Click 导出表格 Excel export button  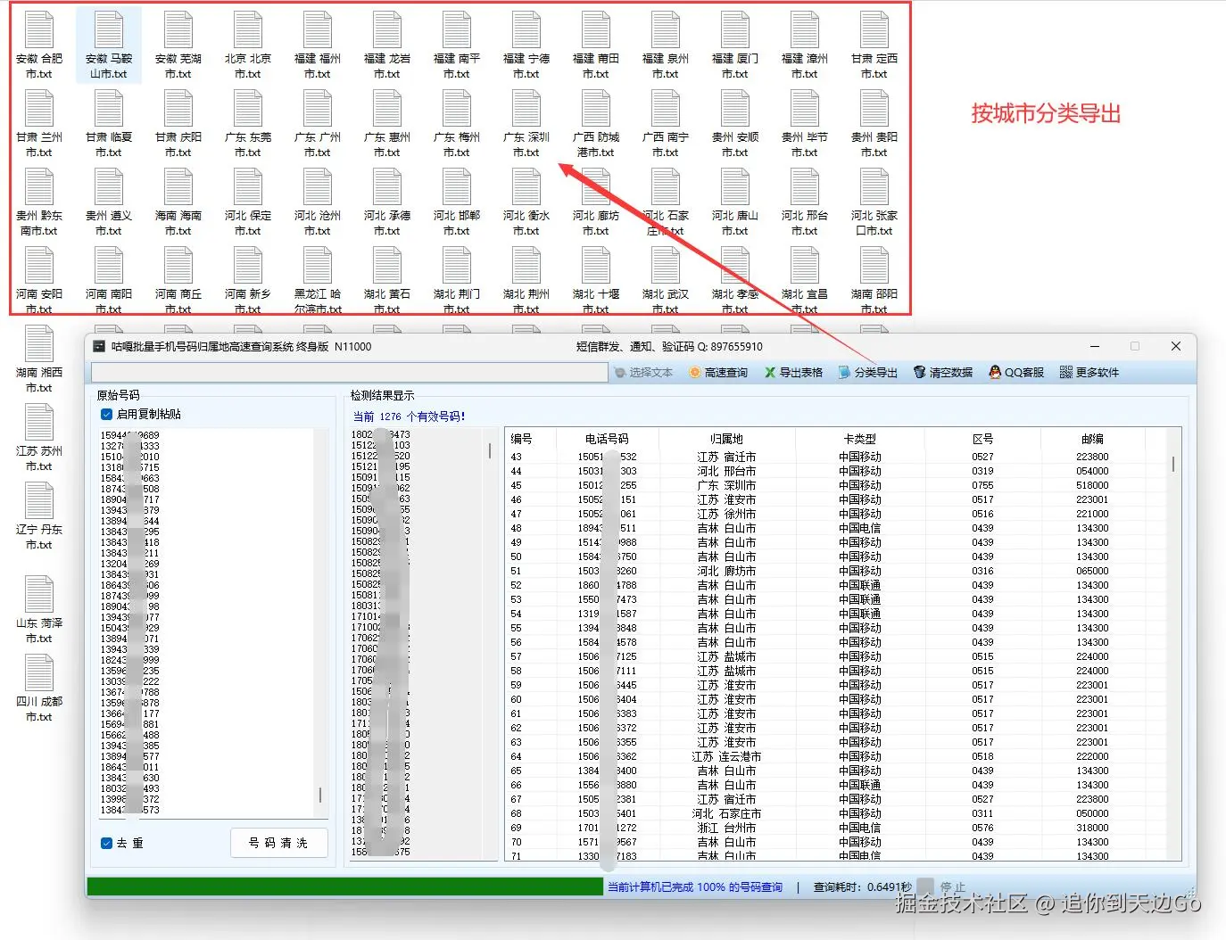(793, 373)
